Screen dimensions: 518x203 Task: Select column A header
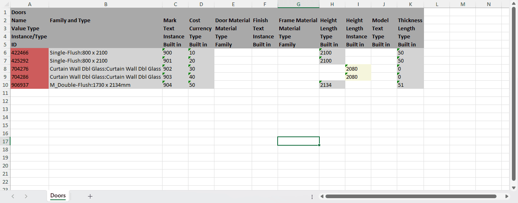click(x=30, y=4)
